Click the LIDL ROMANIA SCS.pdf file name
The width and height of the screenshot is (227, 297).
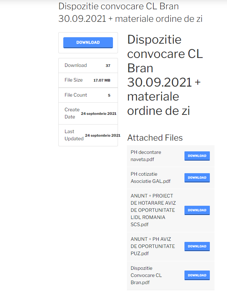pyautogui.click(x=153, y=210)
